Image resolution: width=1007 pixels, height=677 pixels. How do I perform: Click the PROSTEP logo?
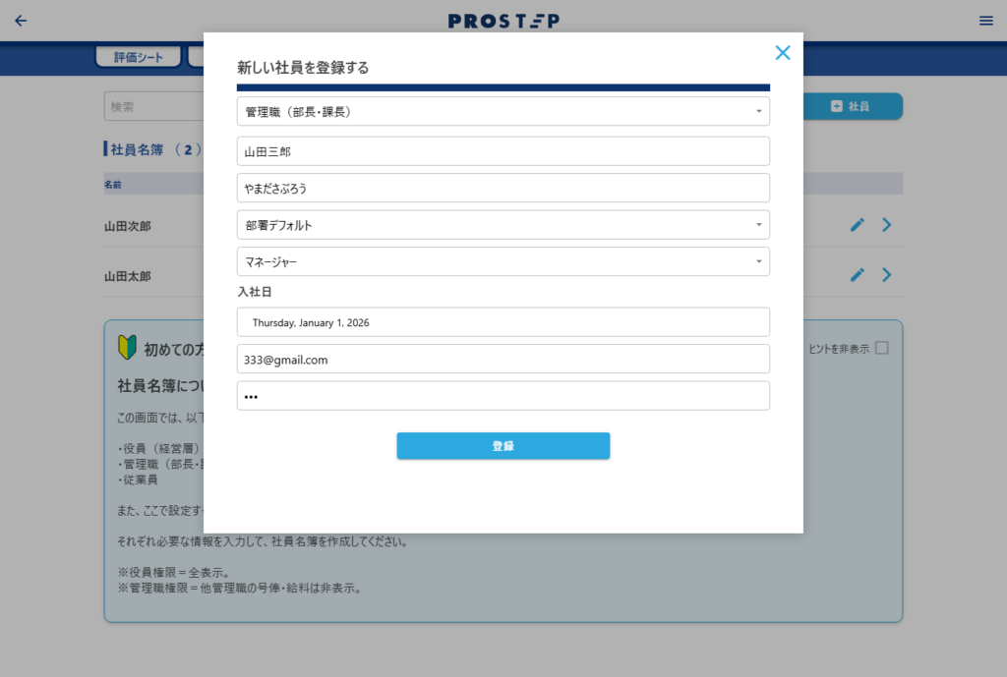coord(503,21)
